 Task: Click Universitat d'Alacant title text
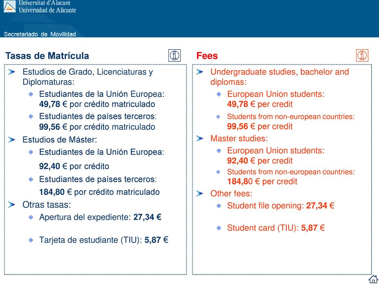pyautogui.click(x=44, y=3)
